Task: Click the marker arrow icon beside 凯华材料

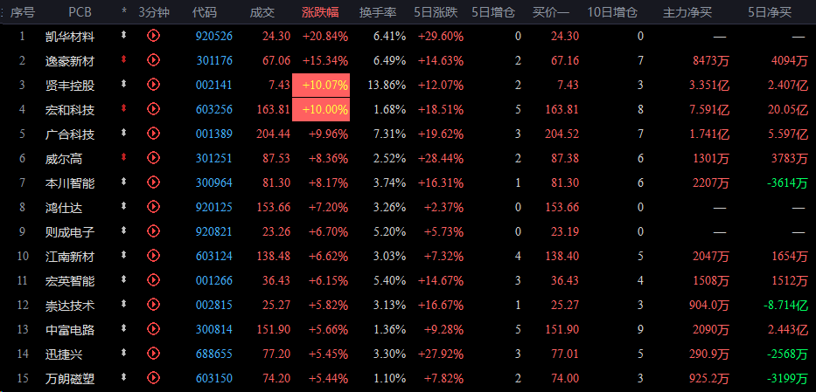Action: click(x=123, y=35)
